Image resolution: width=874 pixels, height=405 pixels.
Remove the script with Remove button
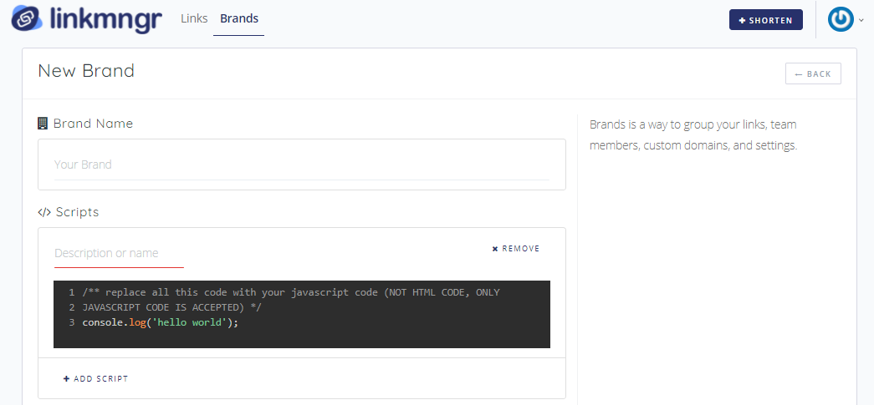(516, 249)
